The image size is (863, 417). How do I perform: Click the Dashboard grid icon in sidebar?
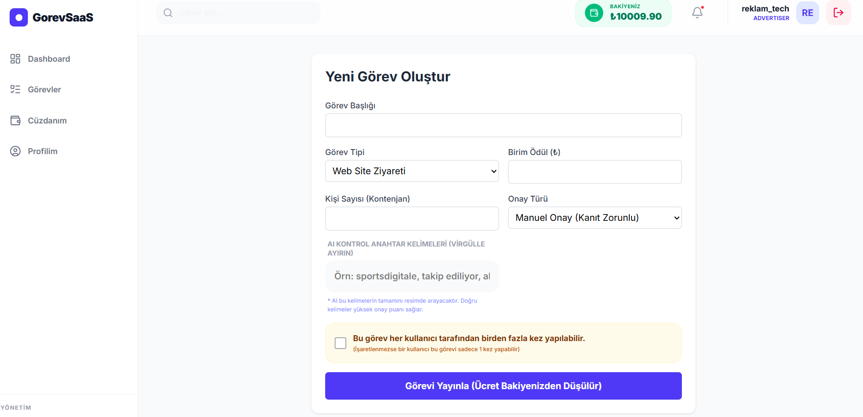(x=16, y=59)
